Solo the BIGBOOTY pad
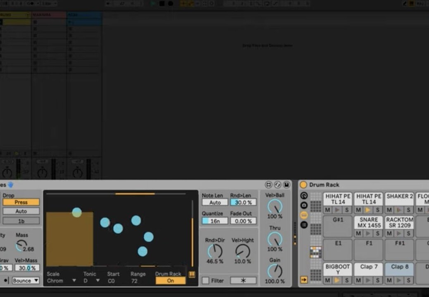Image resolution: width=429 pixels, height=297 pixels. click(347, 280)
